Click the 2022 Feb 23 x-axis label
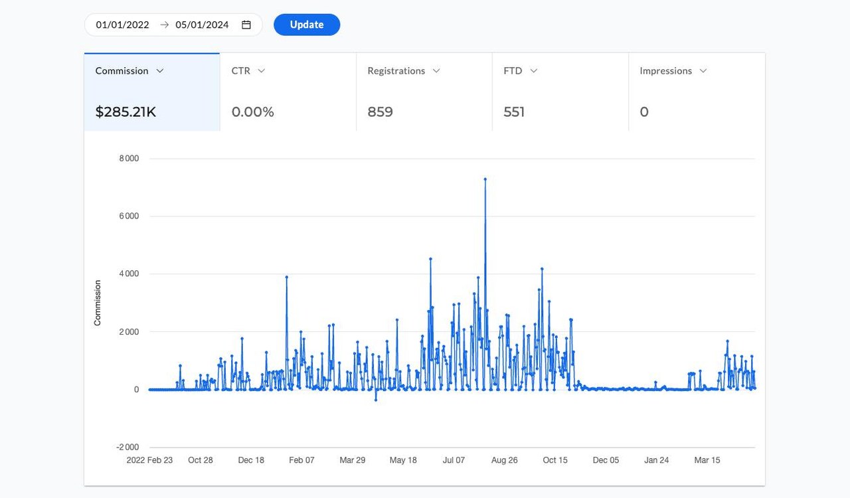This screenshot has height=498, width=850. click(149, 460)
